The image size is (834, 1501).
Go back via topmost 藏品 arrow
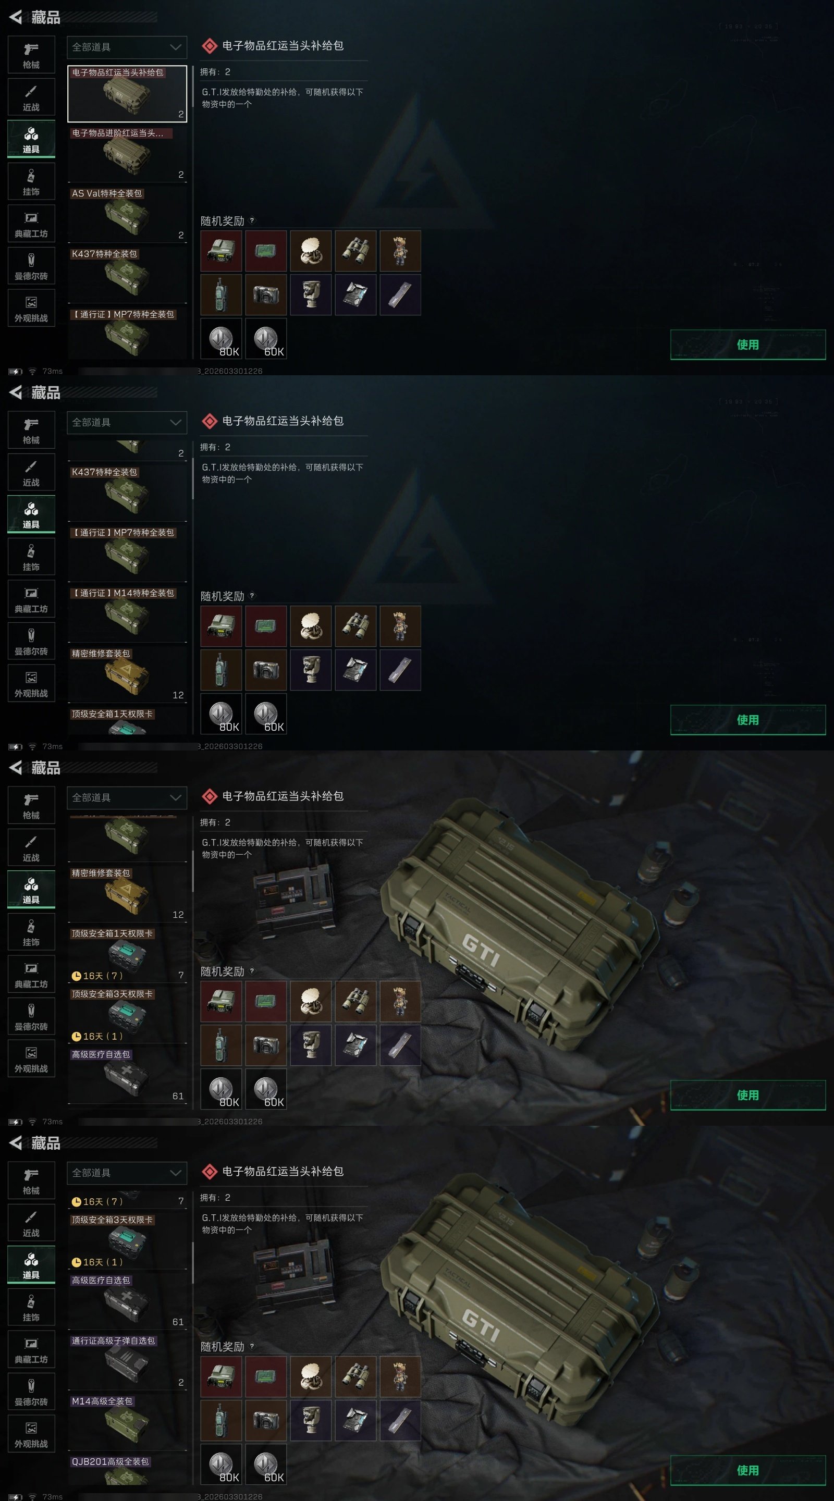click(x=16, y=18)
